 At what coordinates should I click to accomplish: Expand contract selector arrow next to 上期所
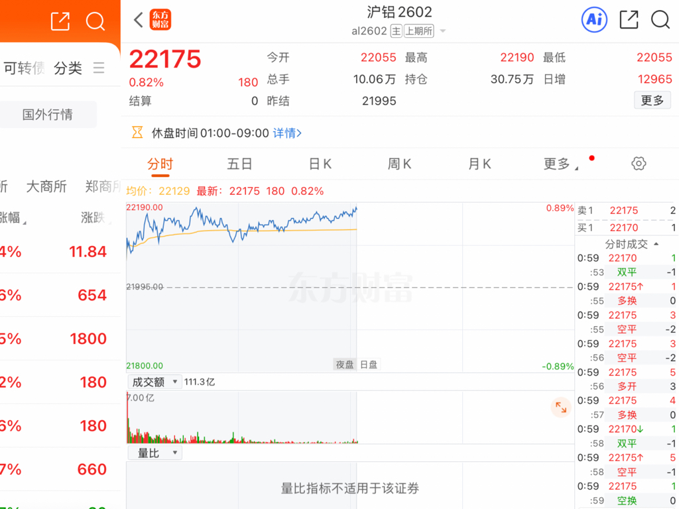click(x=442, y=31)
